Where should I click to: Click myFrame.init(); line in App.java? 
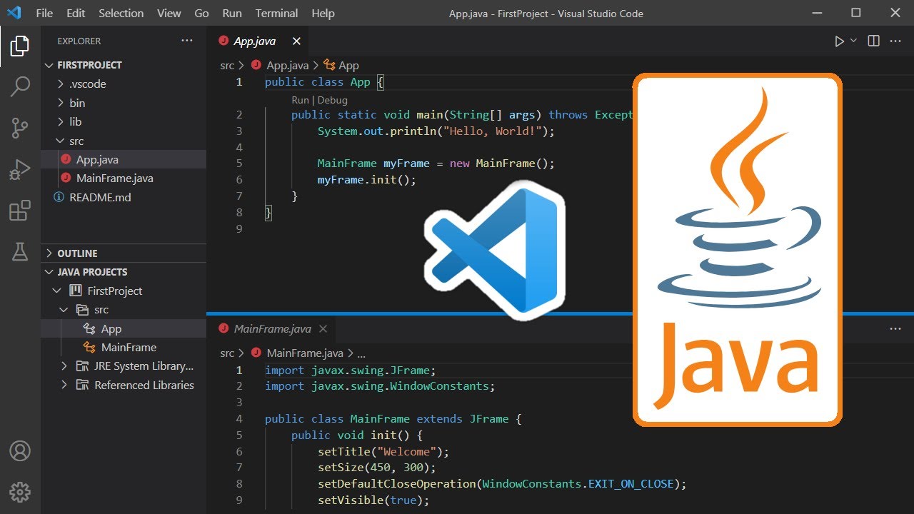pos(366,180)
